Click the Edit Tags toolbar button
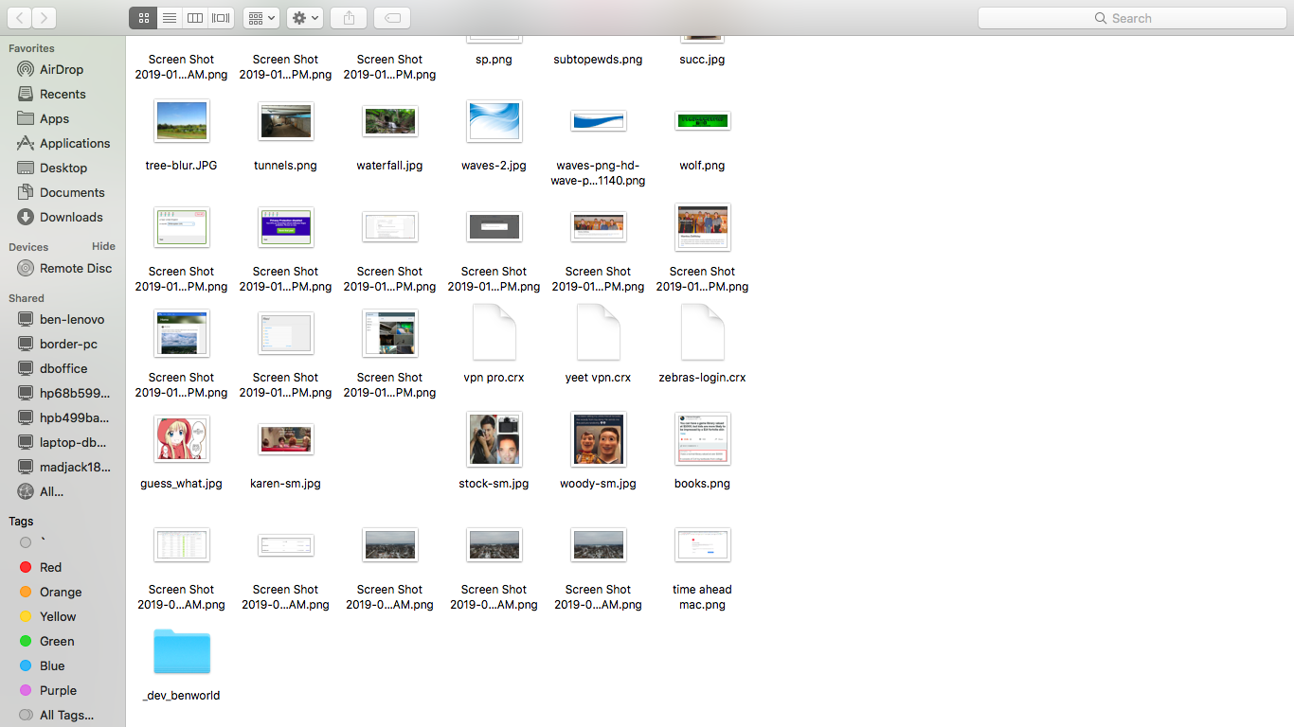The height and width of the screenshot is (727, 1294). [x=392, y=18]
